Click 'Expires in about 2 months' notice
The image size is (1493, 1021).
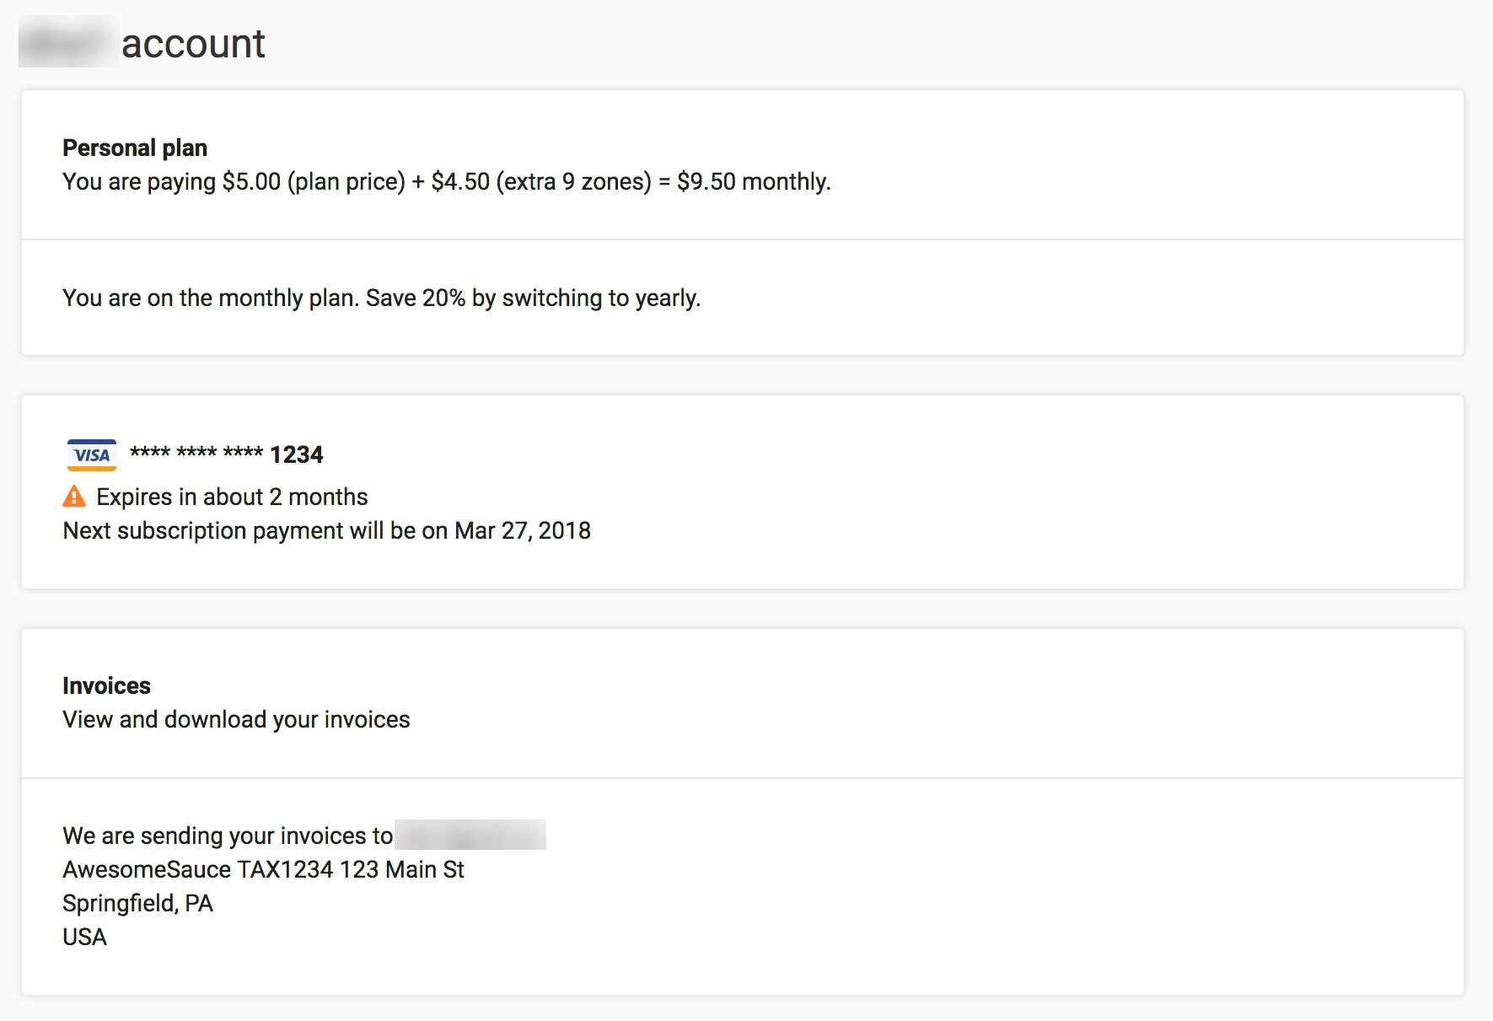point(232,497)
